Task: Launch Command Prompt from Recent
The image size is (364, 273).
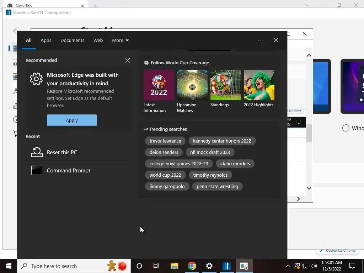Action: click(78, 170)
